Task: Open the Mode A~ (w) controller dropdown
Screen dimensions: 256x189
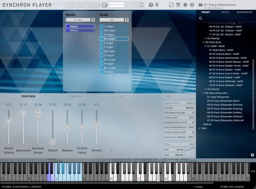Action: pos(78,20)
